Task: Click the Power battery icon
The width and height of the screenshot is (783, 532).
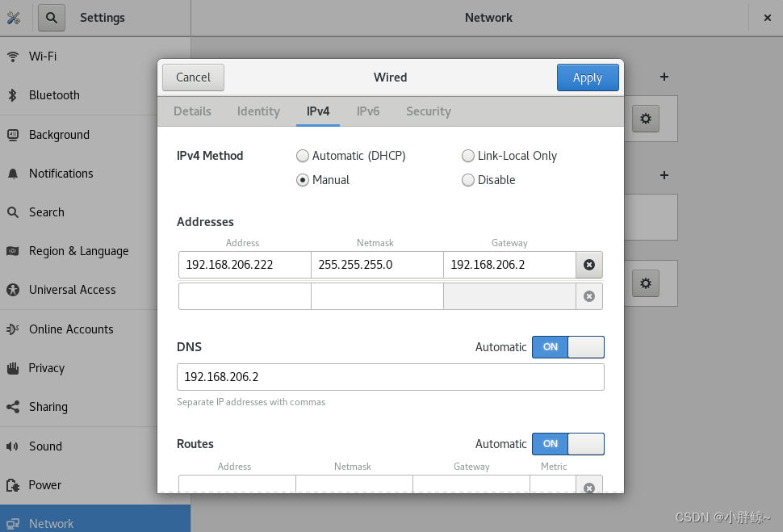Action: 13,485
